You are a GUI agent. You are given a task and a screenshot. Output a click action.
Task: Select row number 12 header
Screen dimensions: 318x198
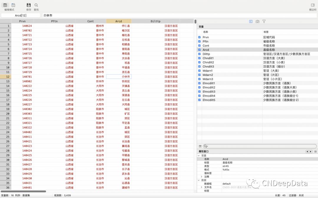click(x=6, y=77)
